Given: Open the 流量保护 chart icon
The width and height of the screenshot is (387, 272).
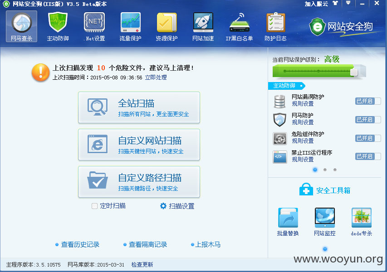Looking at the screenshot, I should point(131,22).
